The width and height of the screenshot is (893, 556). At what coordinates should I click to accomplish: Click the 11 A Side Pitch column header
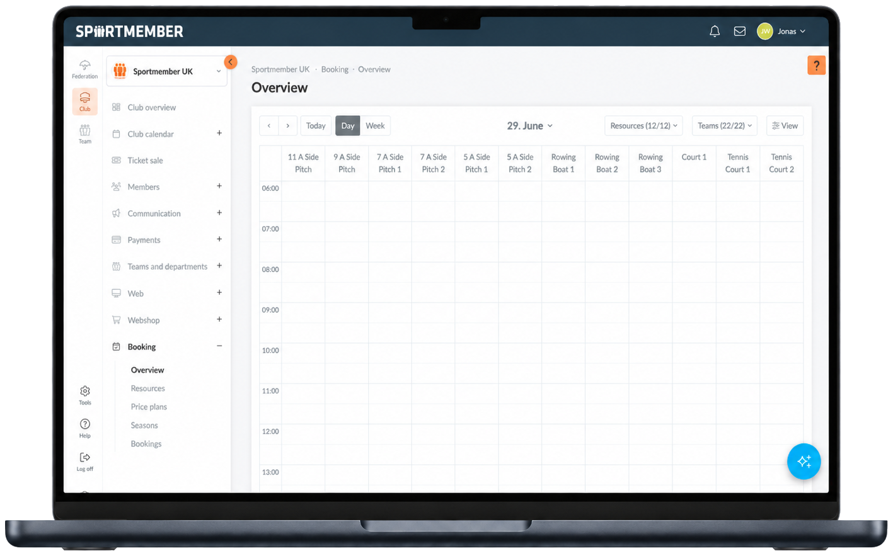(x=303, y=163)
